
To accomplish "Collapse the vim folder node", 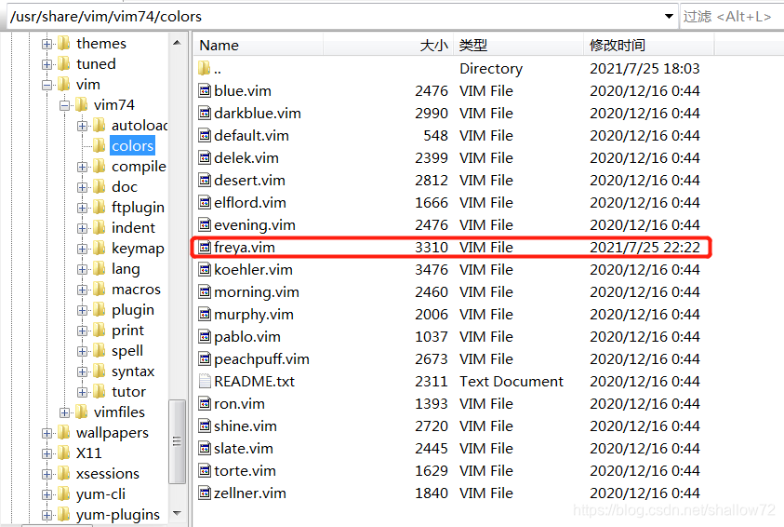I will (47, 85).
